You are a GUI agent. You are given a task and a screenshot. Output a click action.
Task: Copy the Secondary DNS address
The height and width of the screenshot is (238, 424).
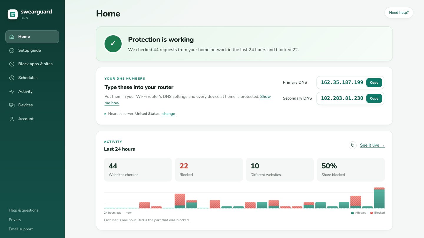[x=374, y=98]
